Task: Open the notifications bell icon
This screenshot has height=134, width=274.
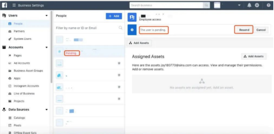Action: pyautogui.click(x=249, y=5)
